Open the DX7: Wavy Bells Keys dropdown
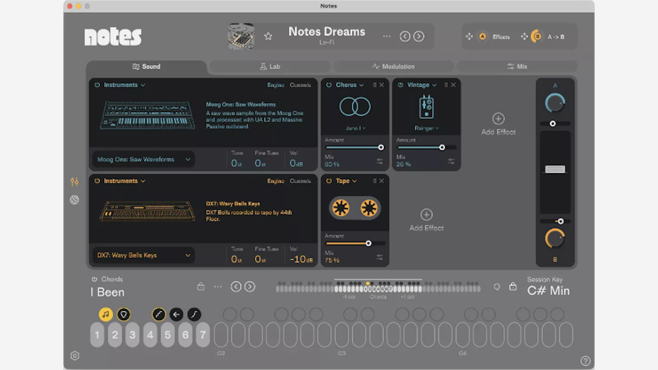 click(143, 255)
